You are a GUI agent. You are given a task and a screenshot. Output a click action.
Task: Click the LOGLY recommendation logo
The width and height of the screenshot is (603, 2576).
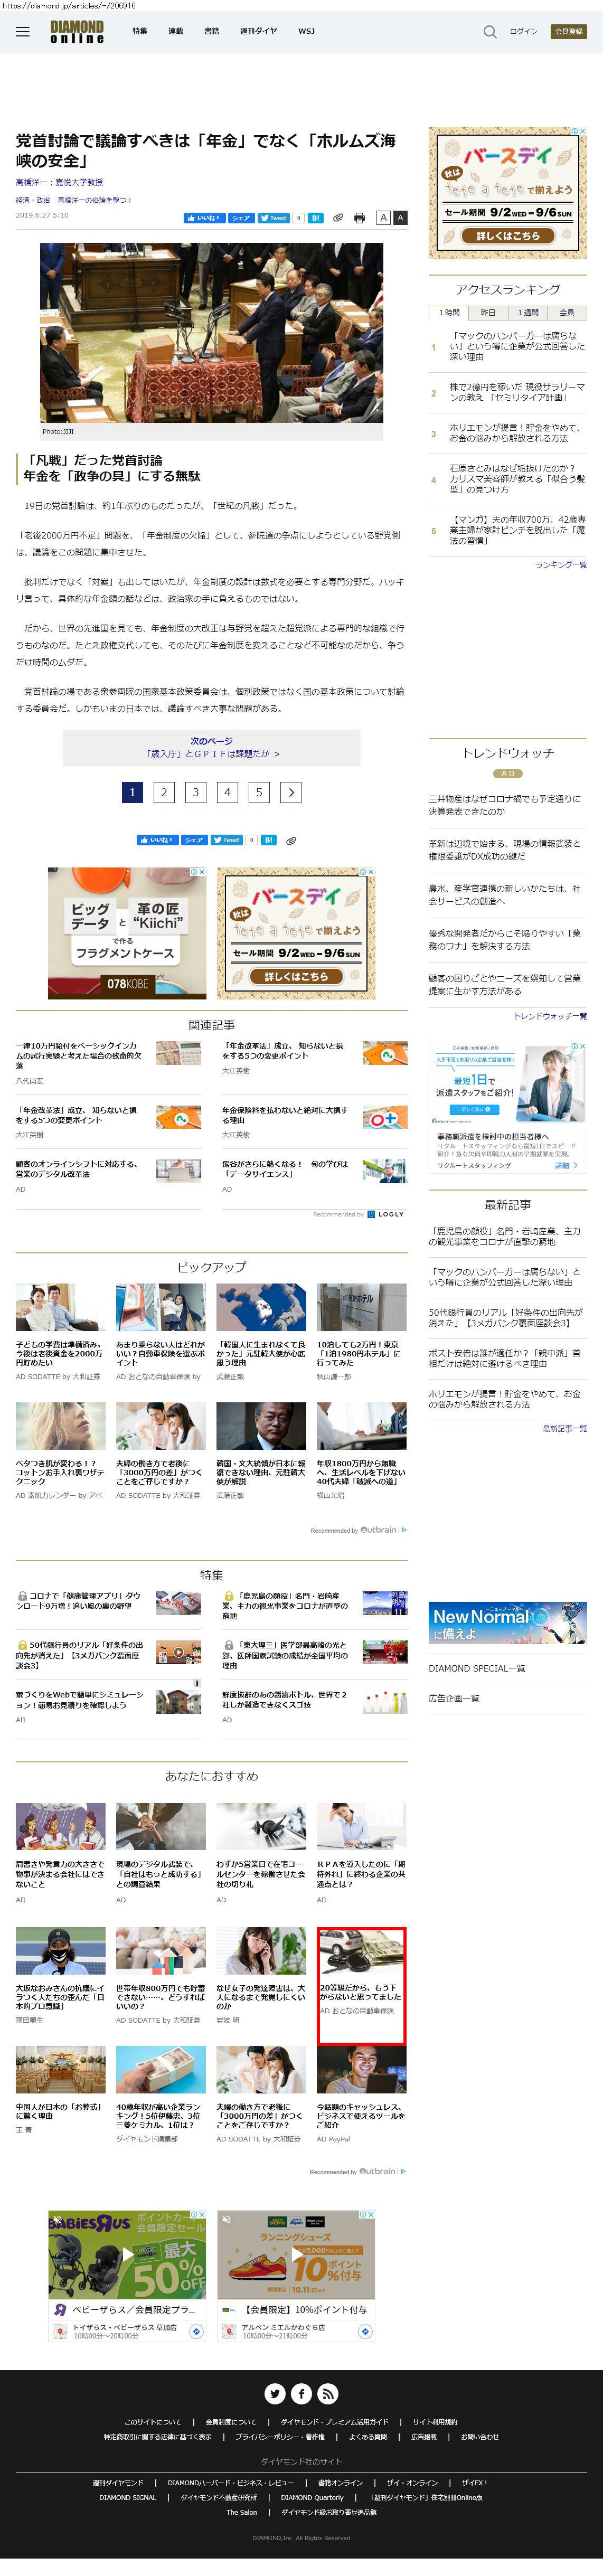click(x=386, y=1214)
